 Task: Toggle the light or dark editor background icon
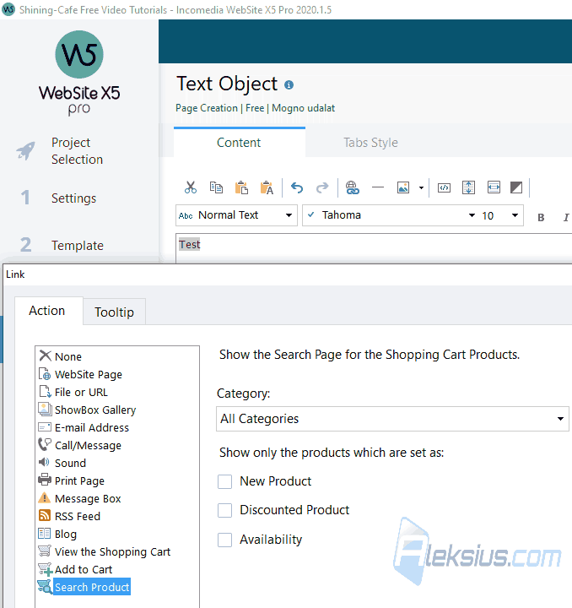(516, 188)
